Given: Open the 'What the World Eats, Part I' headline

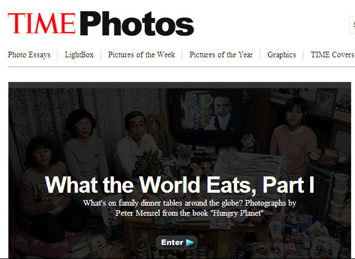Looking at the screenshot, I should pos(179,185).
